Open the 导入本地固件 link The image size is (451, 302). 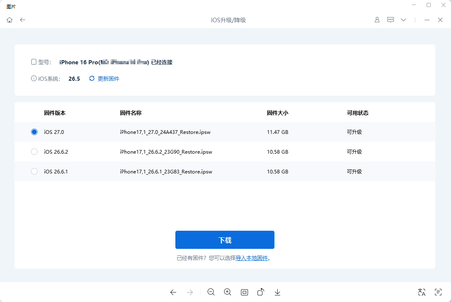click(x=252, y=258)
